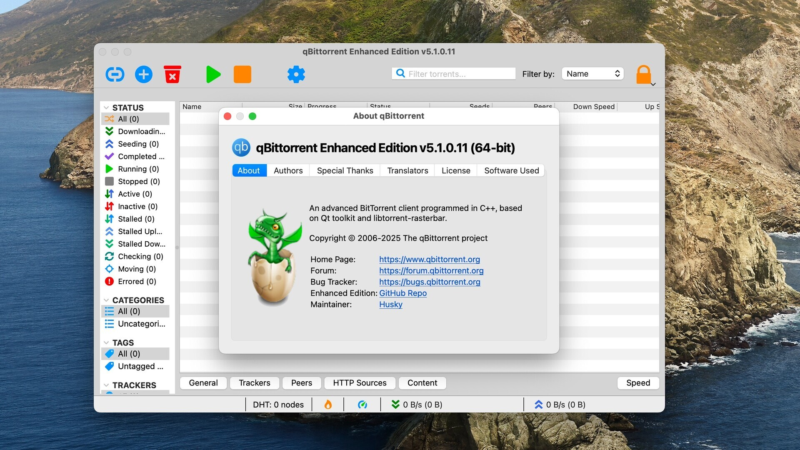800x450 pixels.
Task: Select the Uncategorized category filter
Action: [135, 324]
